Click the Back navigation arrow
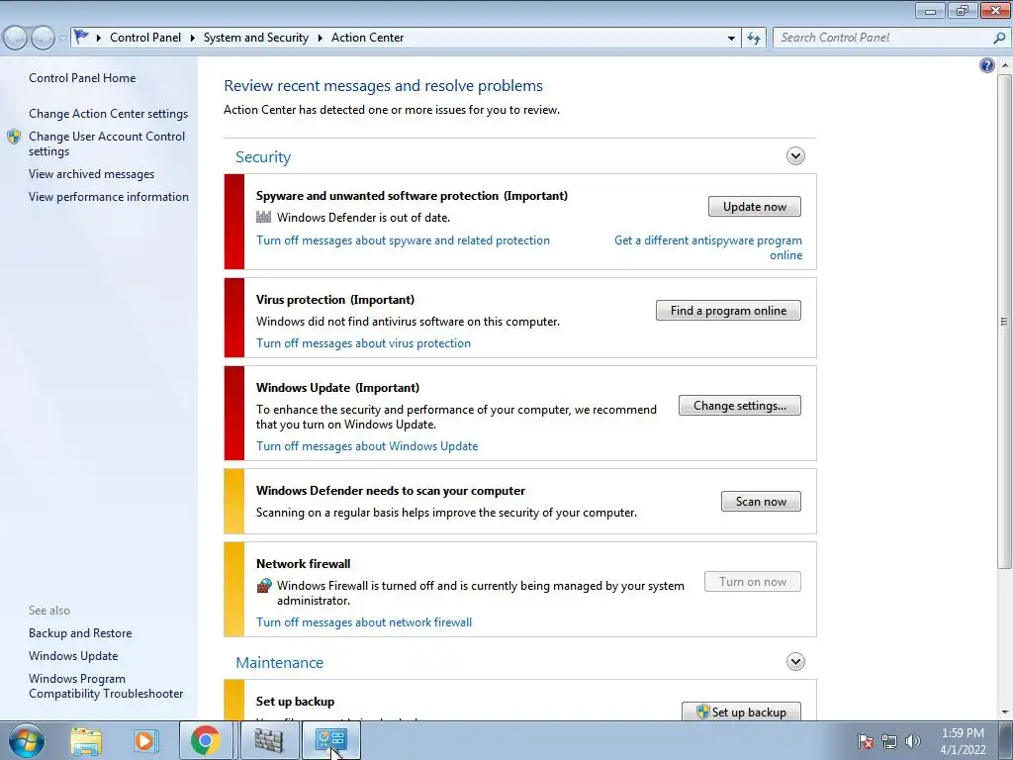The image size is (1013, 760). coord(16,39)
